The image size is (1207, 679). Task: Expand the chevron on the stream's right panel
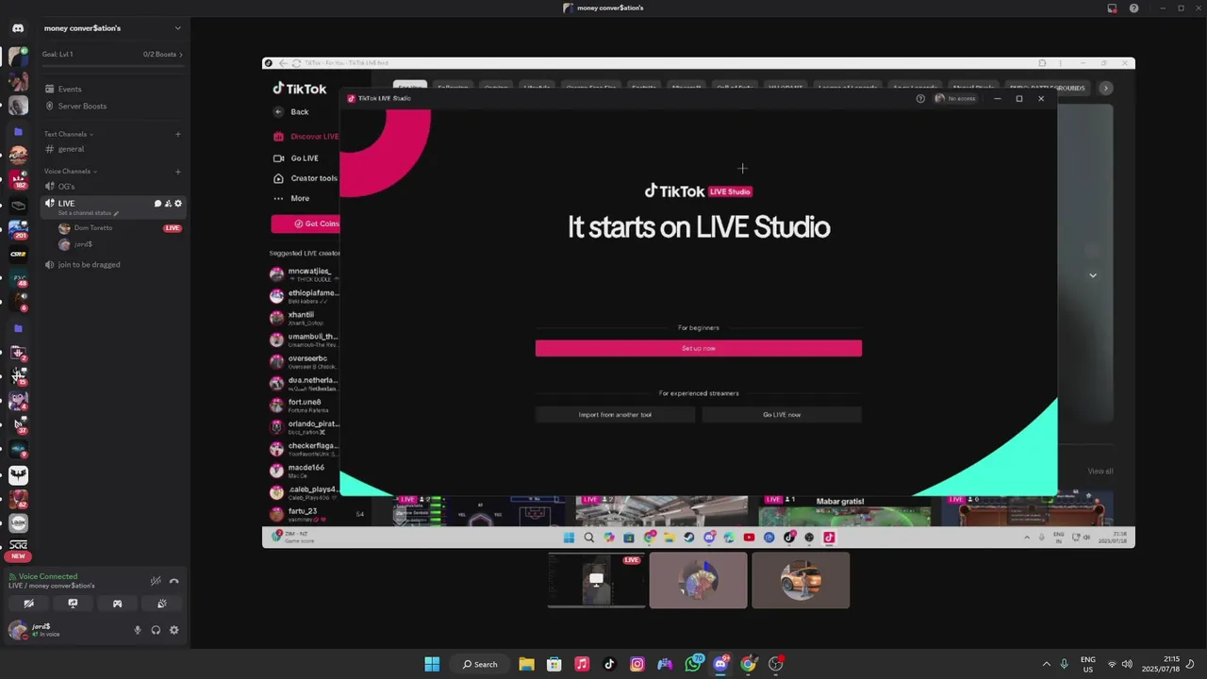click(1093, 275)
